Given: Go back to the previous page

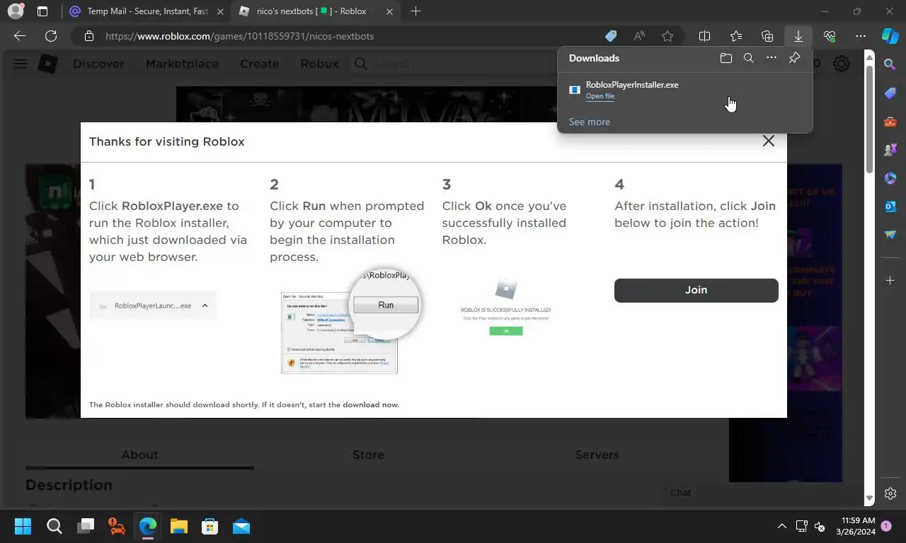Looking at the screenshot, I should coord(20,36).
